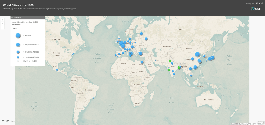Collapse the Legend panel
This screenshot has width=265, height=125.
coord(12,18)
